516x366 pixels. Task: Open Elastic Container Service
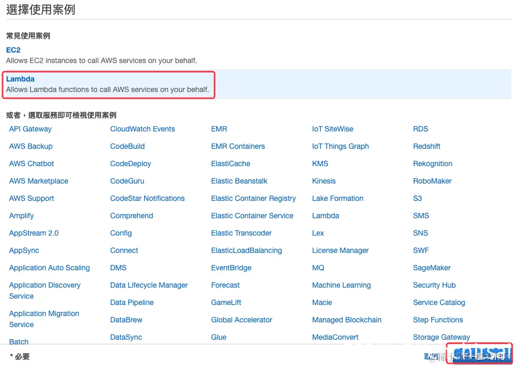[252, 216]
